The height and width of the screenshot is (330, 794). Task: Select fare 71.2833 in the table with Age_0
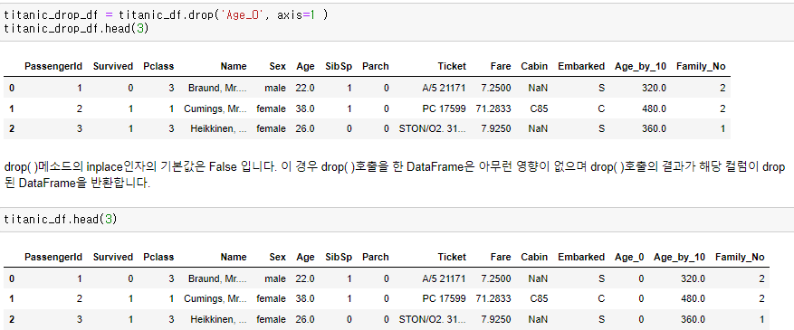493,298
